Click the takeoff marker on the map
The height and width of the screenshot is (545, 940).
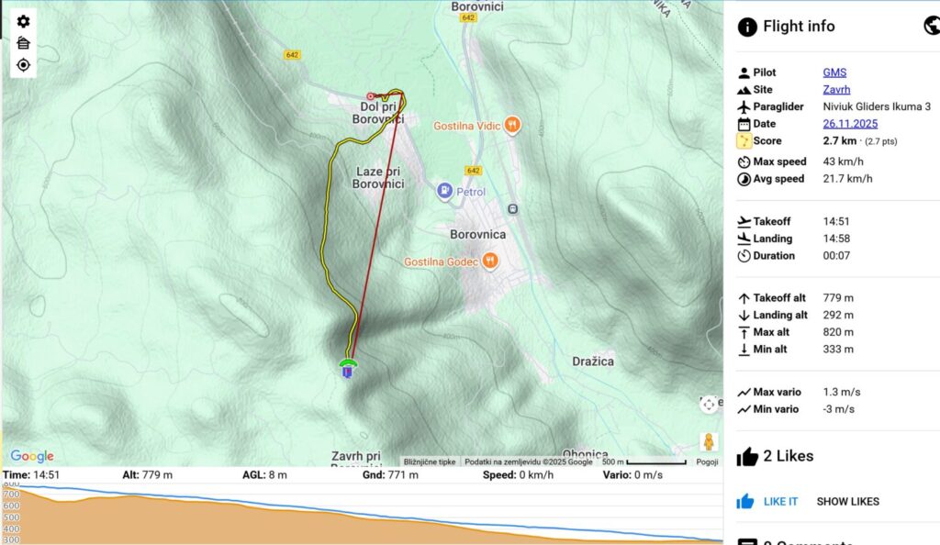tap(347, 370)
